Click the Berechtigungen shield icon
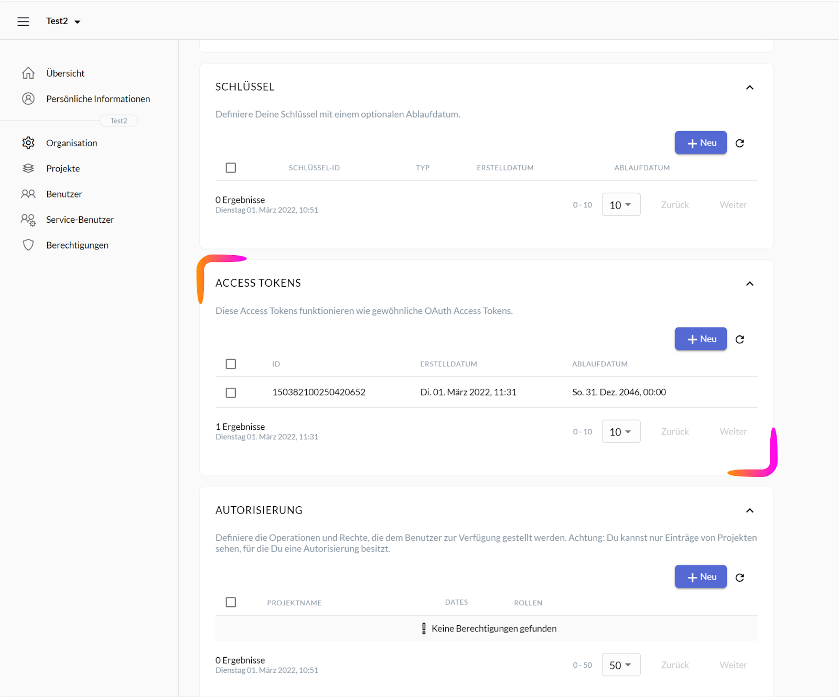 coord(28,245)
